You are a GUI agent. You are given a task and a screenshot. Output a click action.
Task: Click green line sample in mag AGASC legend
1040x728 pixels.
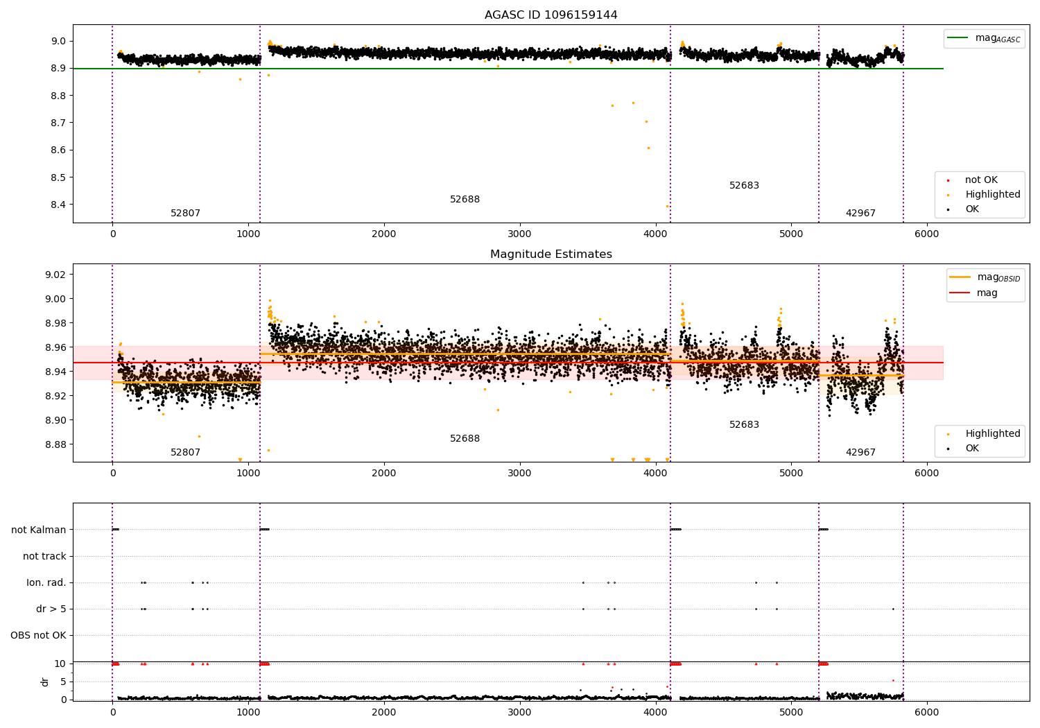(958, 38)
